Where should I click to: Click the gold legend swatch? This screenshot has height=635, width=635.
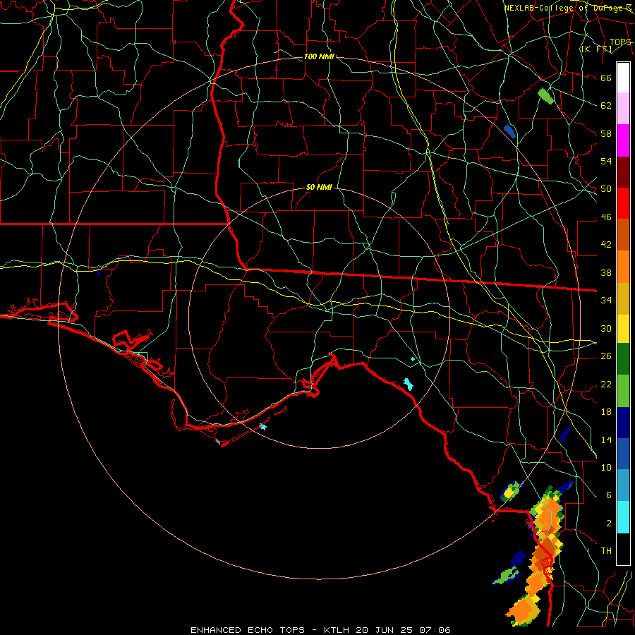coord(623,298)
